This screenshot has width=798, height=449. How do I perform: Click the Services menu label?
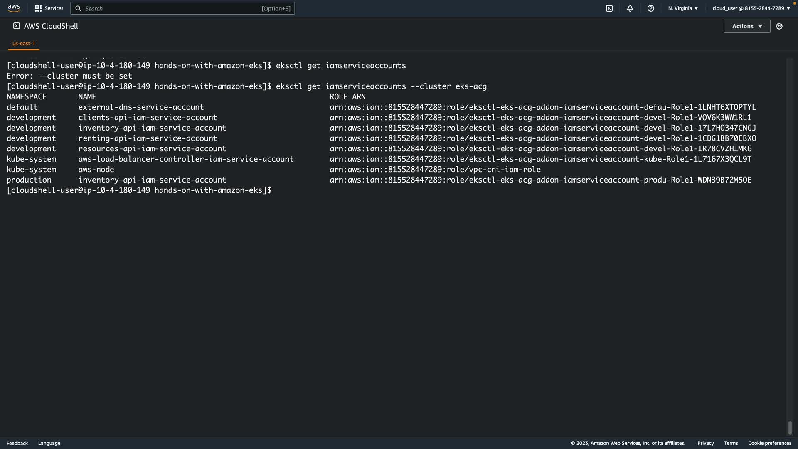54,8
